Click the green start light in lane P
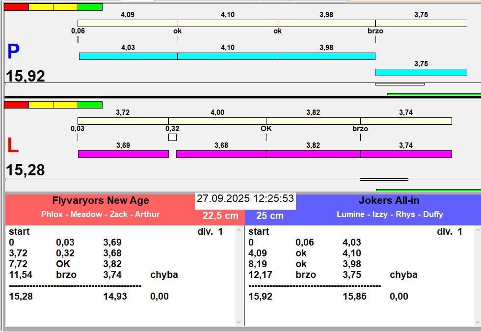 (x=90, y=7)
